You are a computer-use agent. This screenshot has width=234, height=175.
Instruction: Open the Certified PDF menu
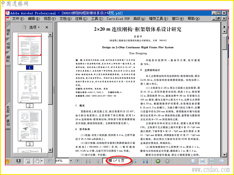tap(118, 19)
